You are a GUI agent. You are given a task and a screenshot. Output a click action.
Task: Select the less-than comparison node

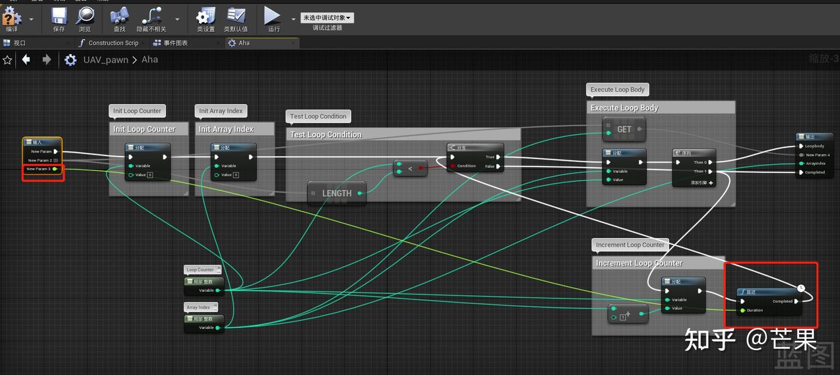tap(410, 168)
